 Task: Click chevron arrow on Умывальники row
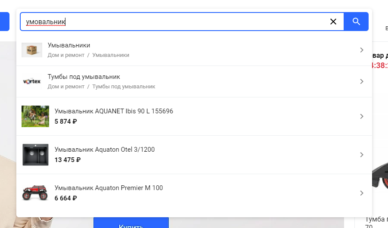[x=362, y=50]
